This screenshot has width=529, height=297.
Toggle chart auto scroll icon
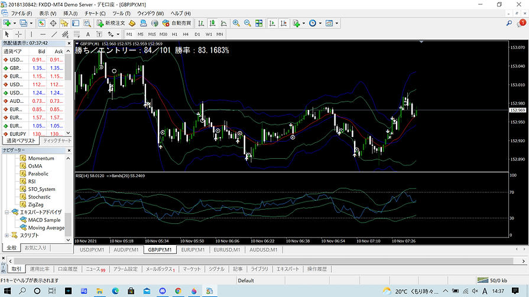point(272,23)
